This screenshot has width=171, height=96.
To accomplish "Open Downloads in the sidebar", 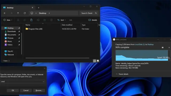I will click(11, 31).
